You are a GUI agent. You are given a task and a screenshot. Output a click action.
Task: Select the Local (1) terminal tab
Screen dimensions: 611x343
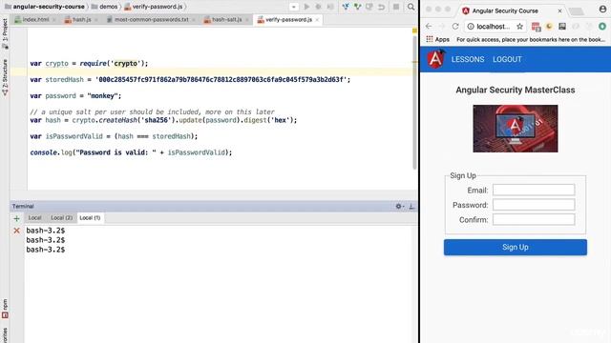90,218
